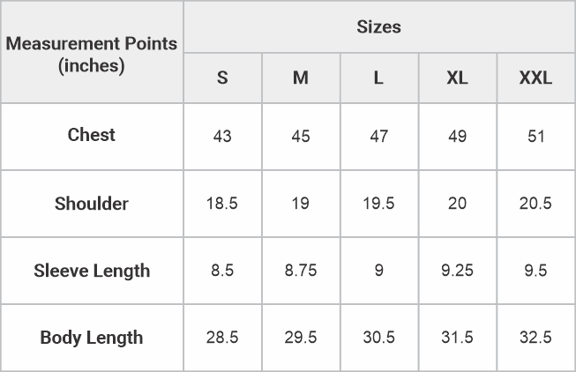576x372 pixels.
Task: Select the chest value 51 cell
Action: click(535, 137)
